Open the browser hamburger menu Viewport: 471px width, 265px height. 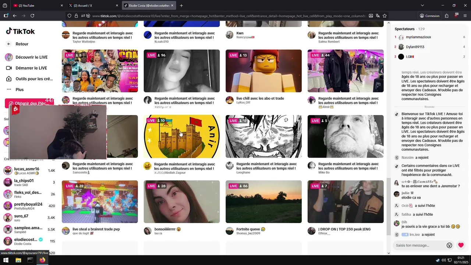[465, 16]
